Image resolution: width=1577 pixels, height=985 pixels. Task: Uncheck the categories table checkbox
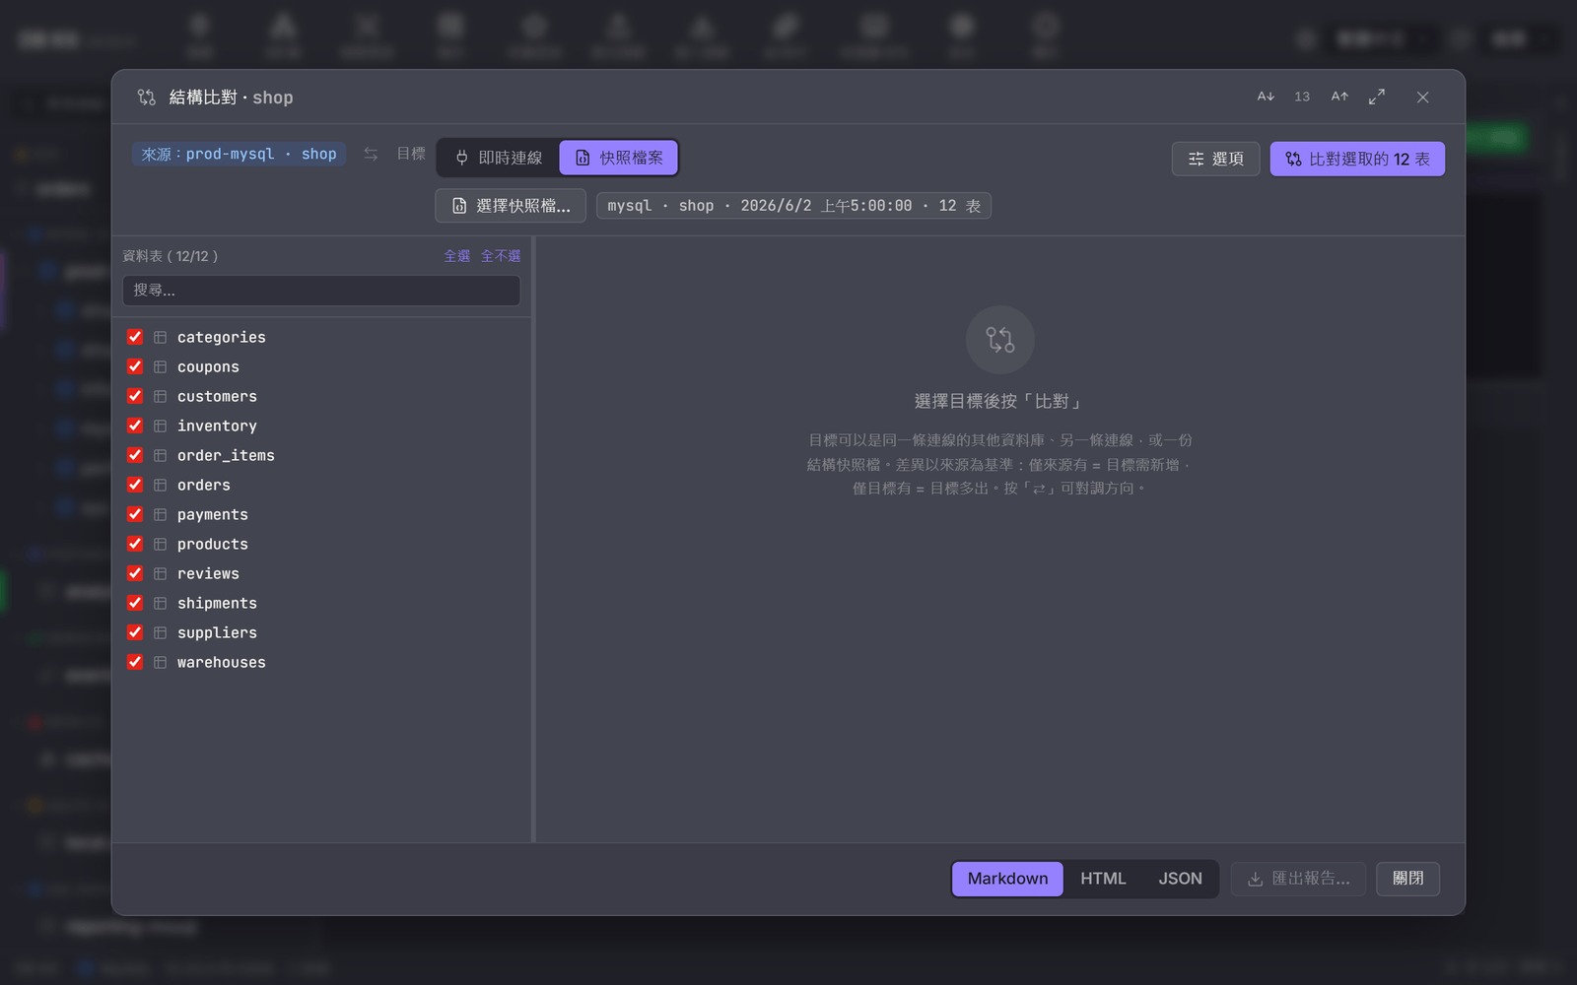click(135, 337)
